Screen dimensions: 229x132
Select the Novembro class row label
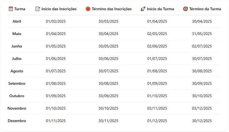(x=17, y=108)
